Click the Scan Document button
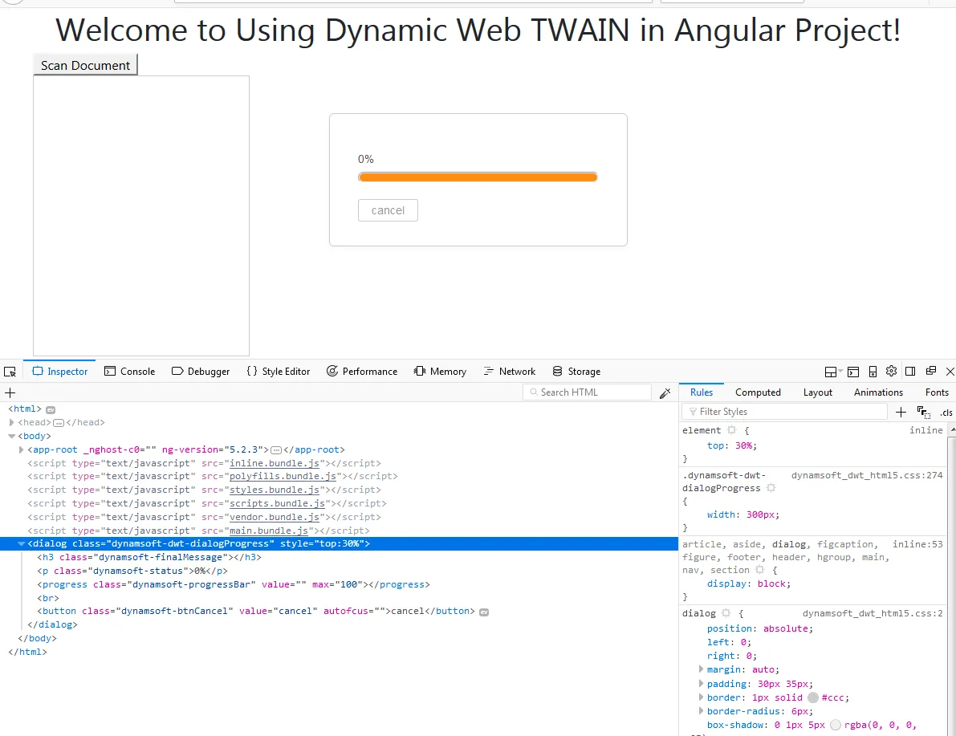956x736 pixels. tap(85, 65)
